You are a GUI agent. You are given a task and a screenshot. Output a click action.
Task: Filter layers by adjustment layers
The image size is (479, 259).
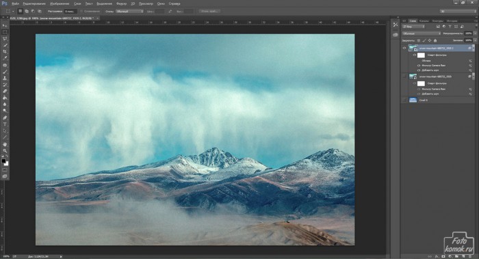click(x=444, y=27)
